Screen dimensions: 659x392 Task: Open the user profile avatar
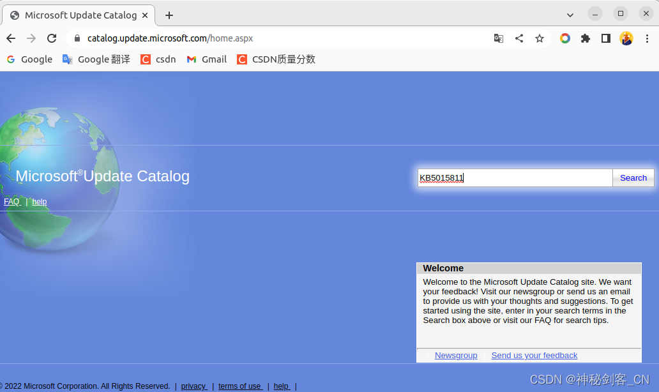click(626, 38)
